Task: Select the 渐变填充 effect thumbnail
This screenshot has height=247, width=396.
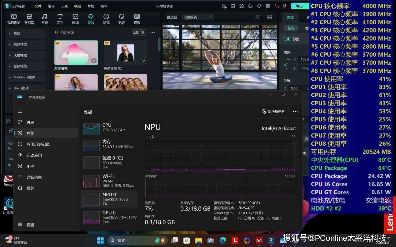Action: (76, 52)
